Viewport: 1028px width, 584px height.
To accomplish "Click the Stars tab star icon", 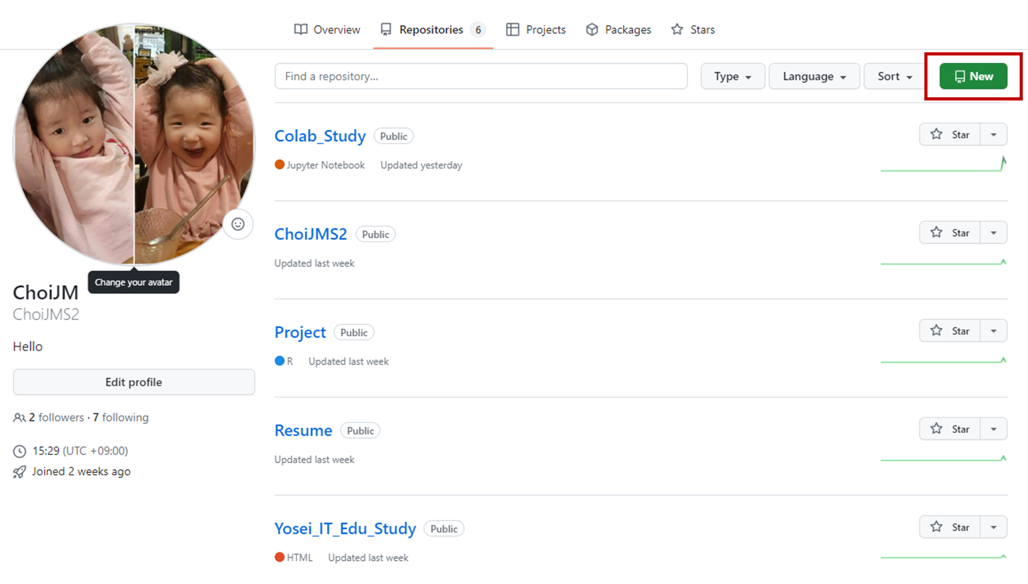I will tap(677, 30).
